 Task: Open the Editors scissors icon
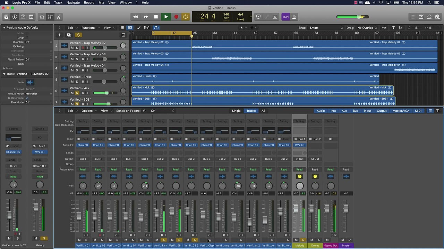(x=59, y=17)
